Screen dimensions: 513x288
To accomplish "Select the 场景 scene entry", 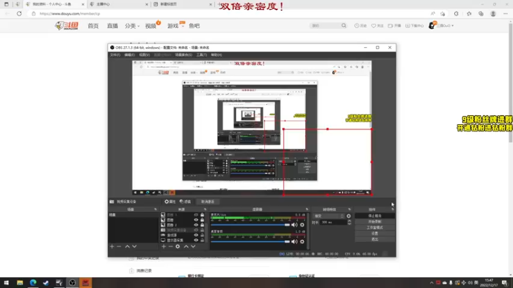I will click(133, 215).
